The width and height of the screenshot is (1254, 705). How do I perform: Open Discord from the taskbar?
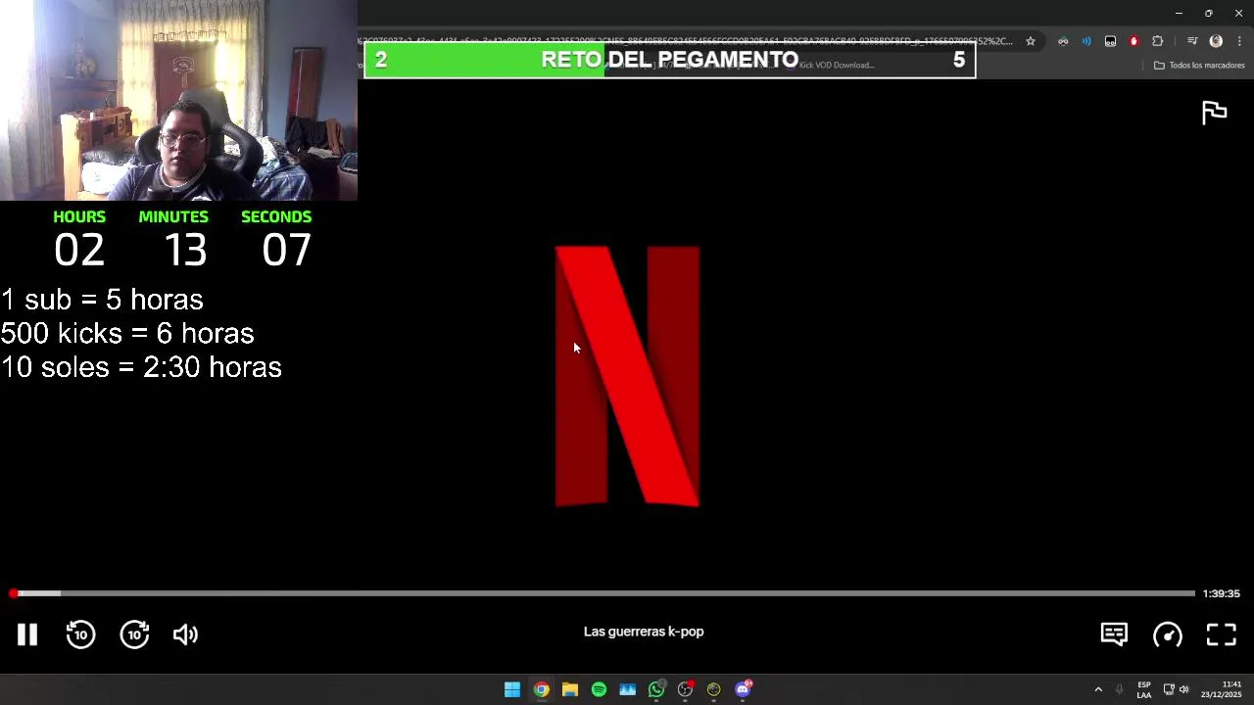pyautogui.click(x=743, y=689)
